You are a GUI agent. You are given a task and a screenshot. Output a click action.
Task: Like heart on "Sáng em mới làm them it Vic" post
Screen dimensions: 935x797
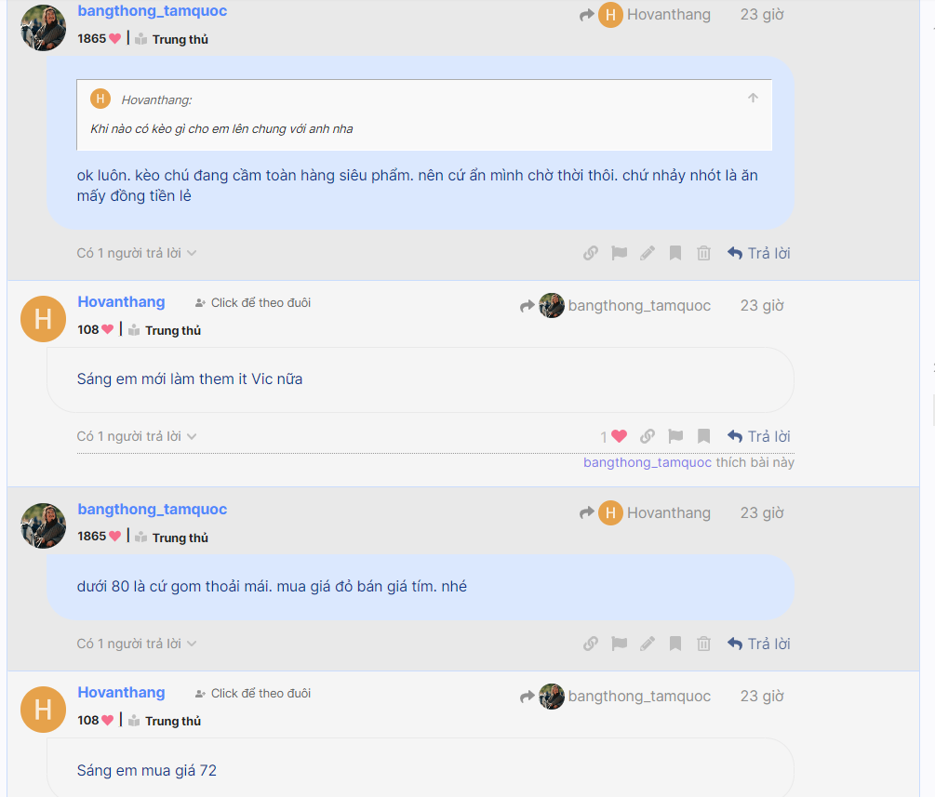tap(619, 436)
